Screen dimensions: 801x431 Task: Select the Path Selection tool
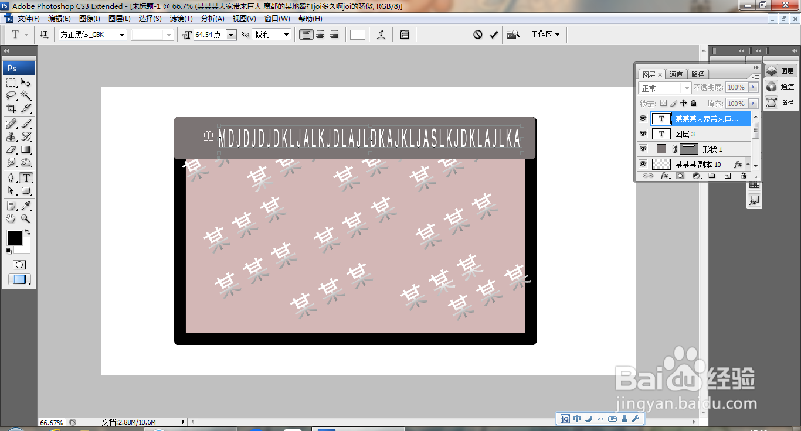point(11,191)
